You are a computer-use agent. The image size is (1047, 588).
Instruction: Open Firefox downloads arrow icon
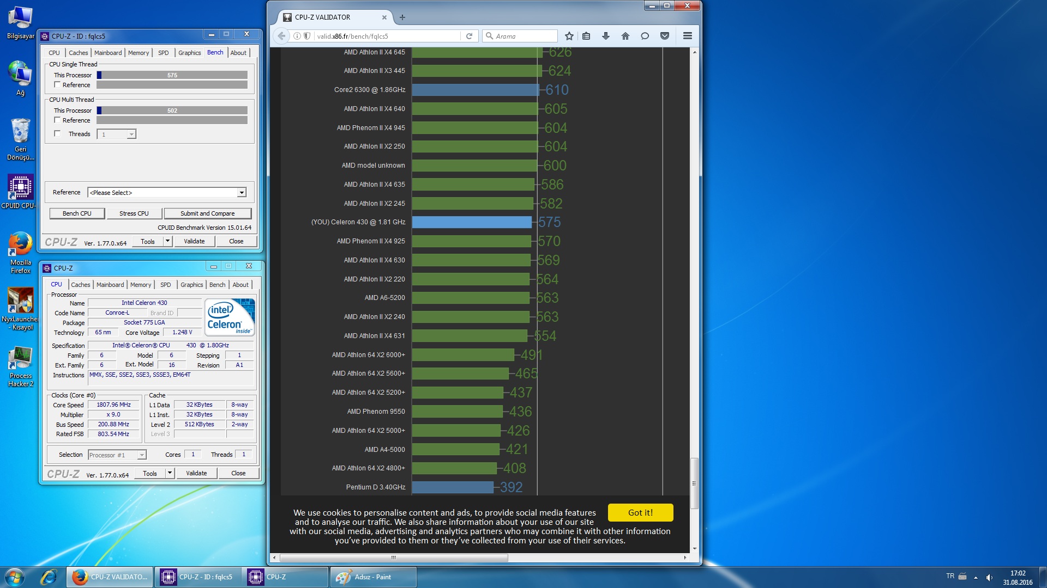(605, 36)
